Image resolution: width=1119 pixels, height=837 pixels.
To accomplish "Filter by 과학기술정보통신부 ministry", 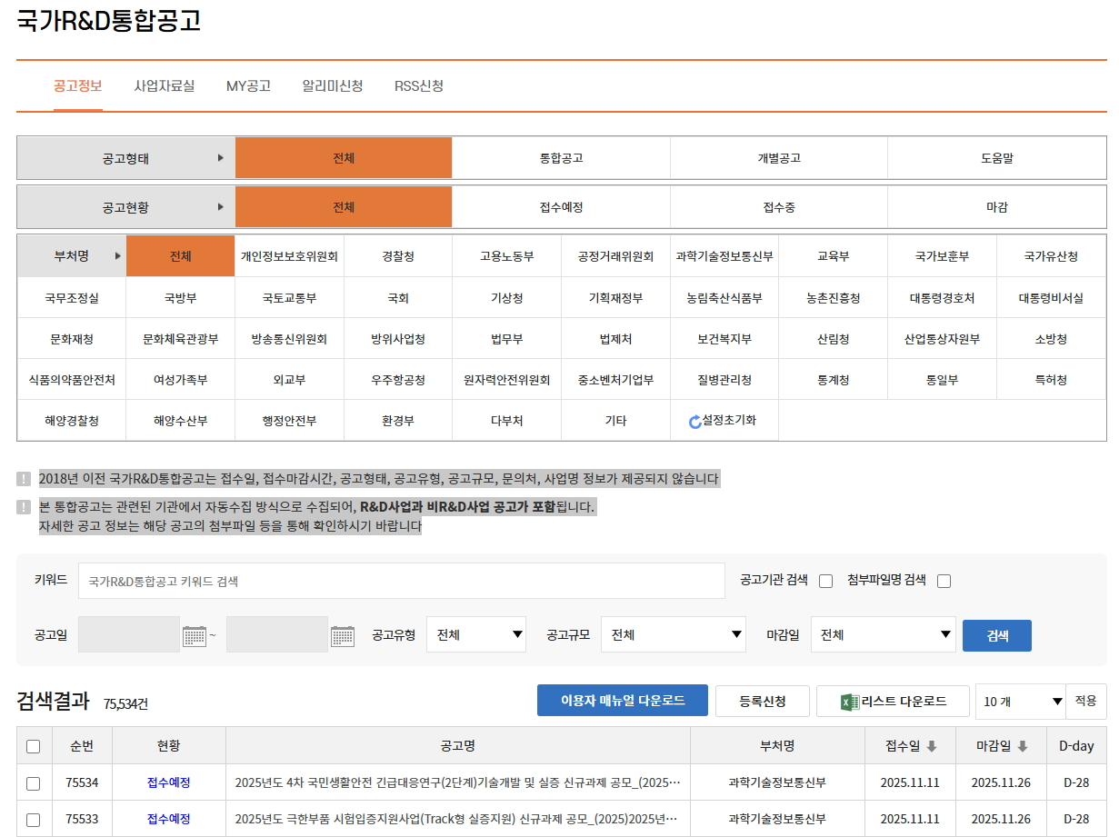I will [x=724, y=256].
